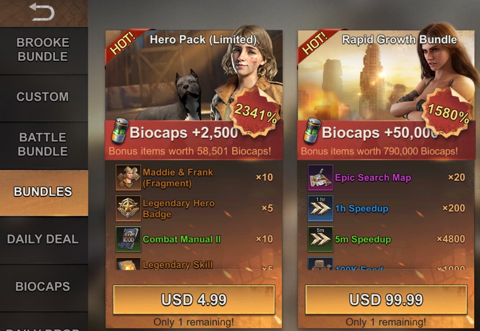Tap the Epic Search Map icon
The height and width of the screenshot is (331, 480).
[321, 178]
